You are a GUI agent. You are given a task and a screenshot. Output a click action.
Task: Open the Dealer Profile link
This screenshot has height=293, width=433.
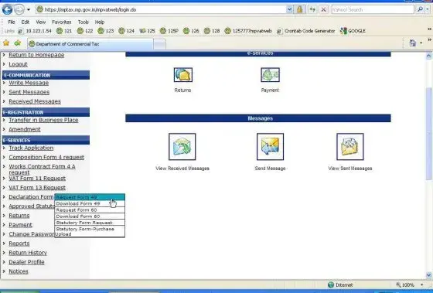26,262
